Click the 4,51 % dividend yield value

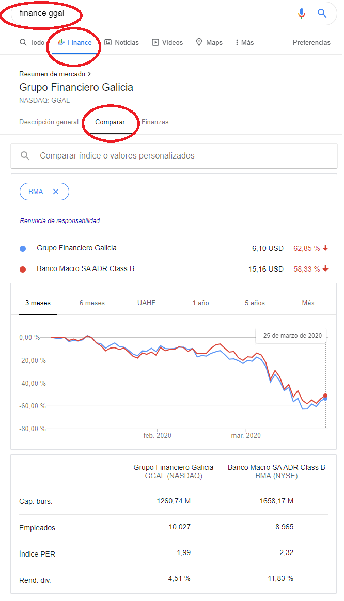(179, 578)
